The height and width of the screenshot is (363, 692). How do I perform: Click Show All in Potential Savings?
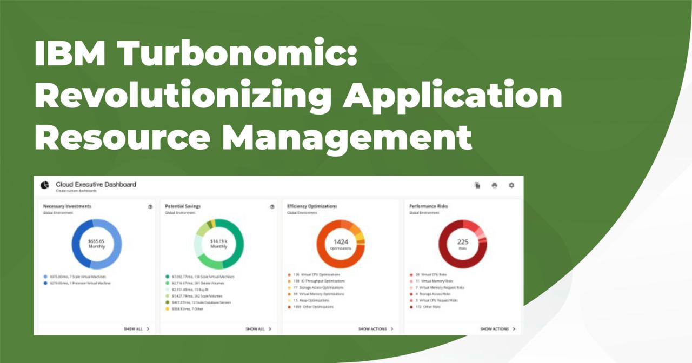pos(255,328)
